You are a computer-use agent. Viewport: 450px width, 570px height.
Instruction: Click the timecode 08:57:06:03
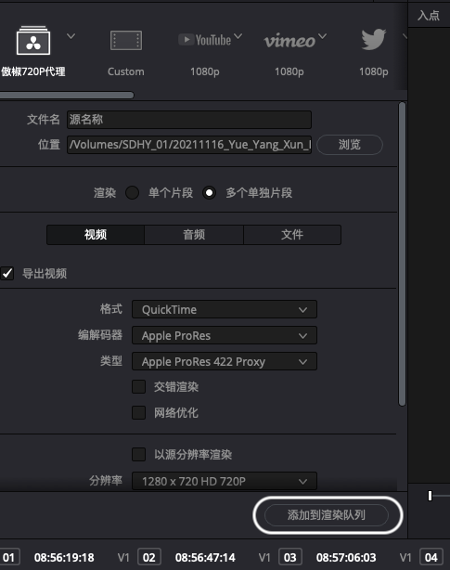pos(346,557)
